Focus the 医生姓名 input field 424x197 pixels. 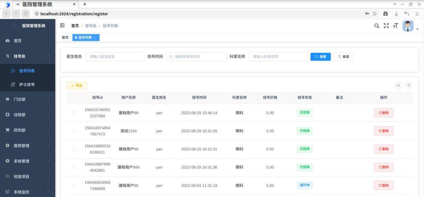(x=115, y=57)
